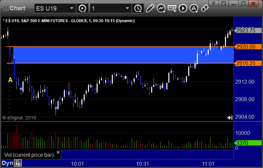The width and height of the screenshot is (263, 168).
Task: Select the upper orange line at 2920.00
Action: point(120,46)
